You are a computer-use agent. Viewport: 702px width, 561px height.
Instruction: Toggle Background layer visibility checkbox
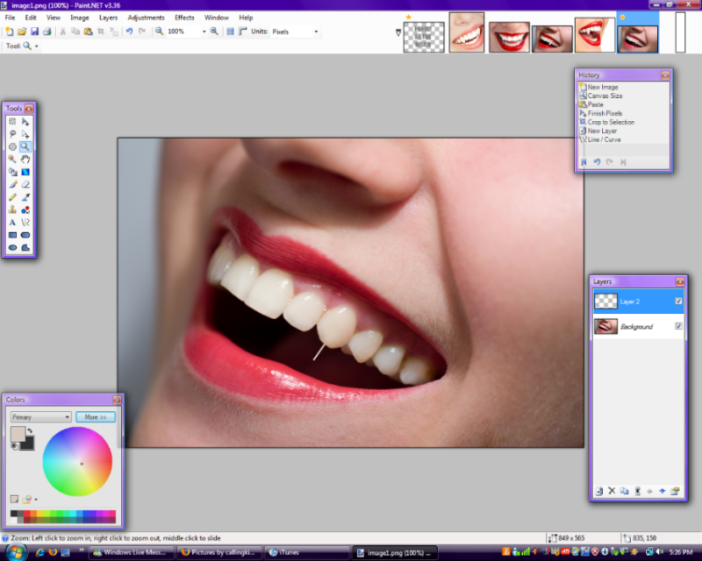click(x=678, y=326)
